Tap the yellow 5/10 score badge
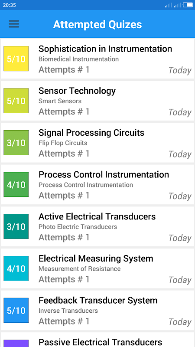The height and width of the screenshot is (347, 195). [16, 59]
